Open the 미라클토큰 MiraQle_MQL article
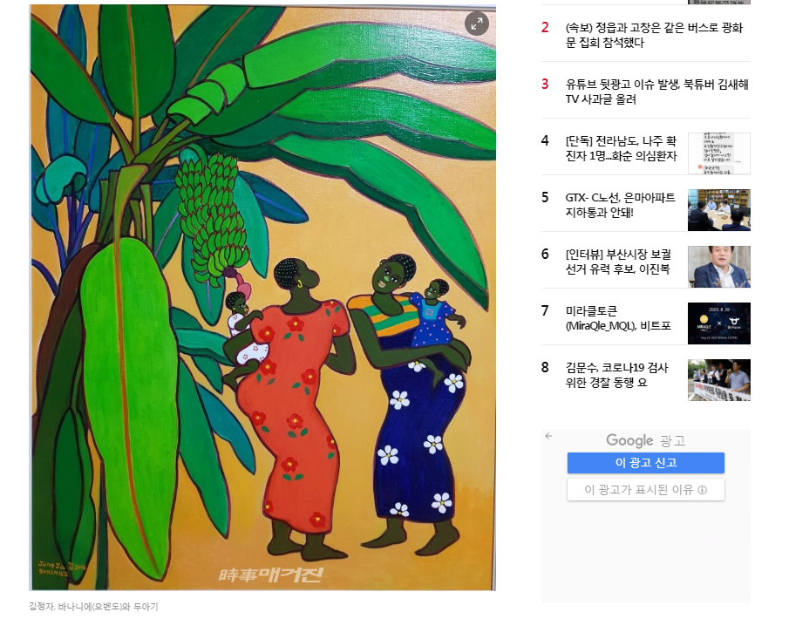The image size is (789, 619). (x=618, y=318)
